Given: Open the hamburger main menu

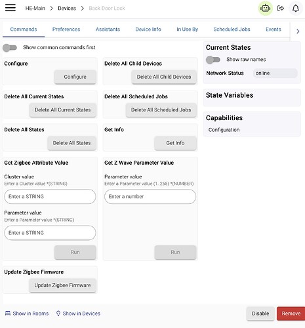Looking at the screenshot, I should tap(10, 7).
